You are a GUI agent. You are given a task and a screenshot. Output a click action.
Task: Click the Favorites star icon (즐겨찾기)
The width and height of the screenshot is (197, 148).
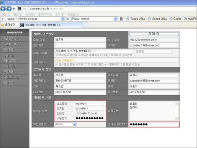[x=2, y=25]
